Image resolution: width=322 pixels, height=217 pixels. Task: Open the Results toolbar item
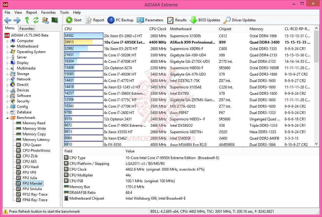[177, 20]
